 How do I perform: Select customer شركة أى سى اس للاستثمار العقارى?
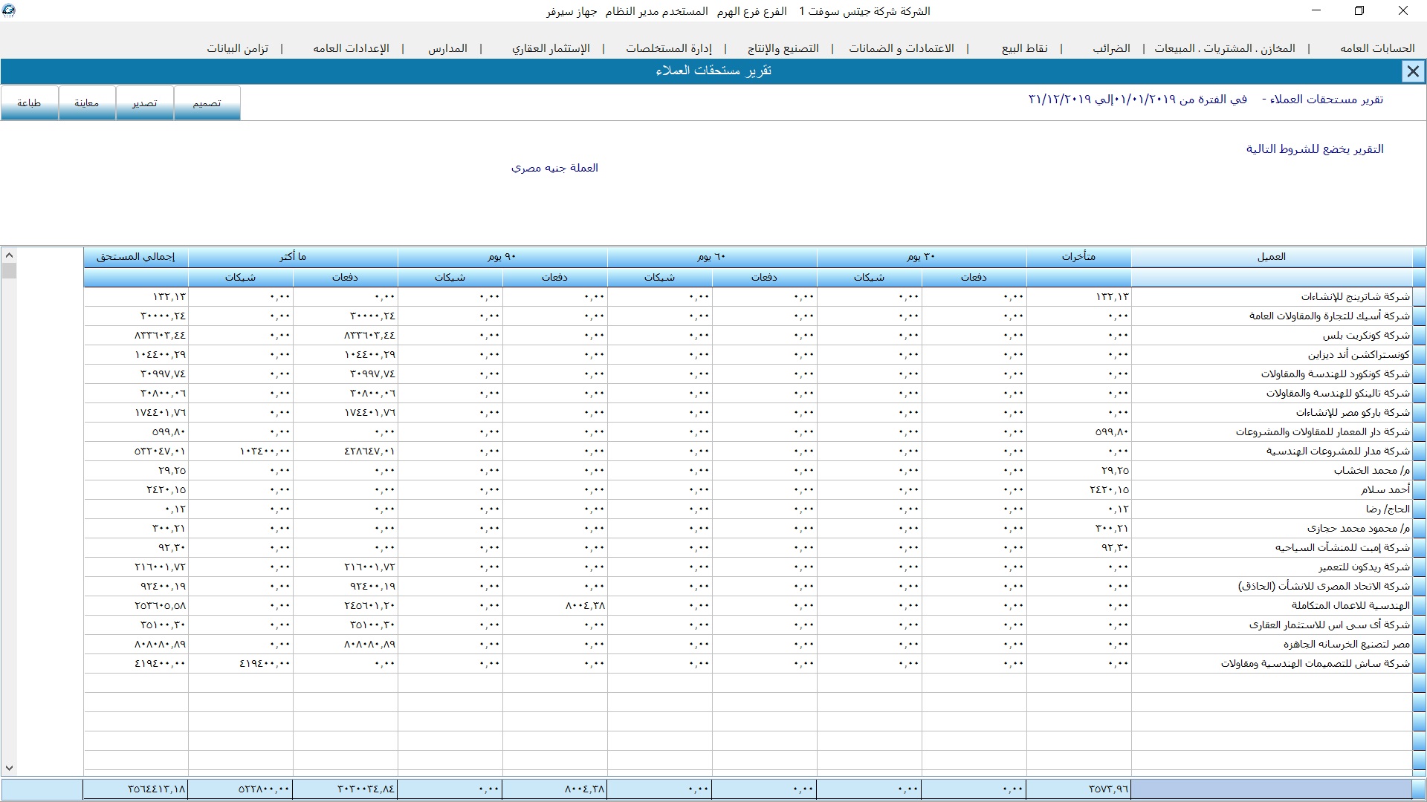click(x=1272, y=625)
